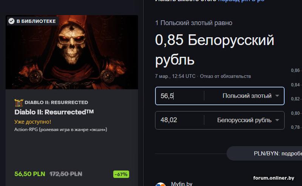Image resolution: width=302 pixels, height=186 pixels.
Task: Focus the 56,5 amount input field
Action: (180, 96)
